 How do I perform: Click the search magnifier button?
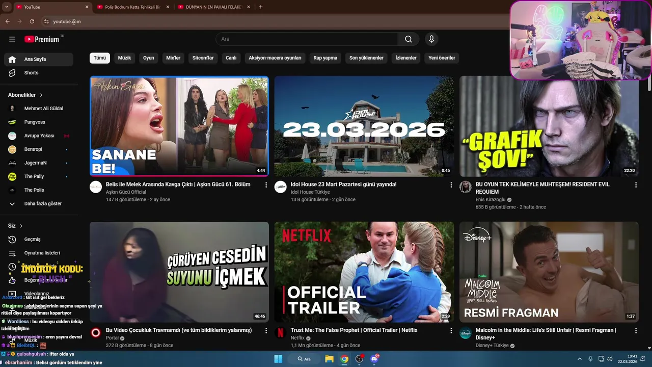click(x=409, y=39)
